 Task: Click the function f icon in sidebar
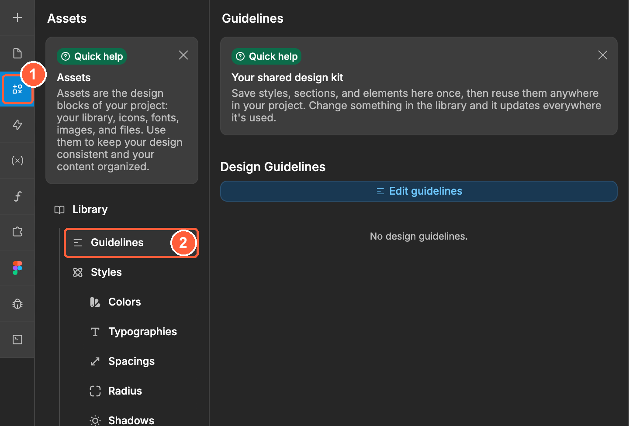17,196
